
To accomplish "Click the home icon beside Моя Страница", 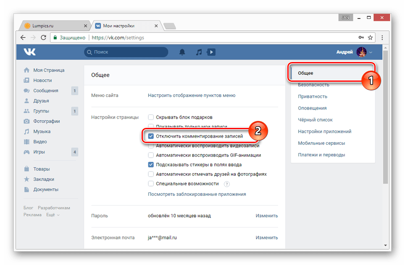I will [26, 70].
